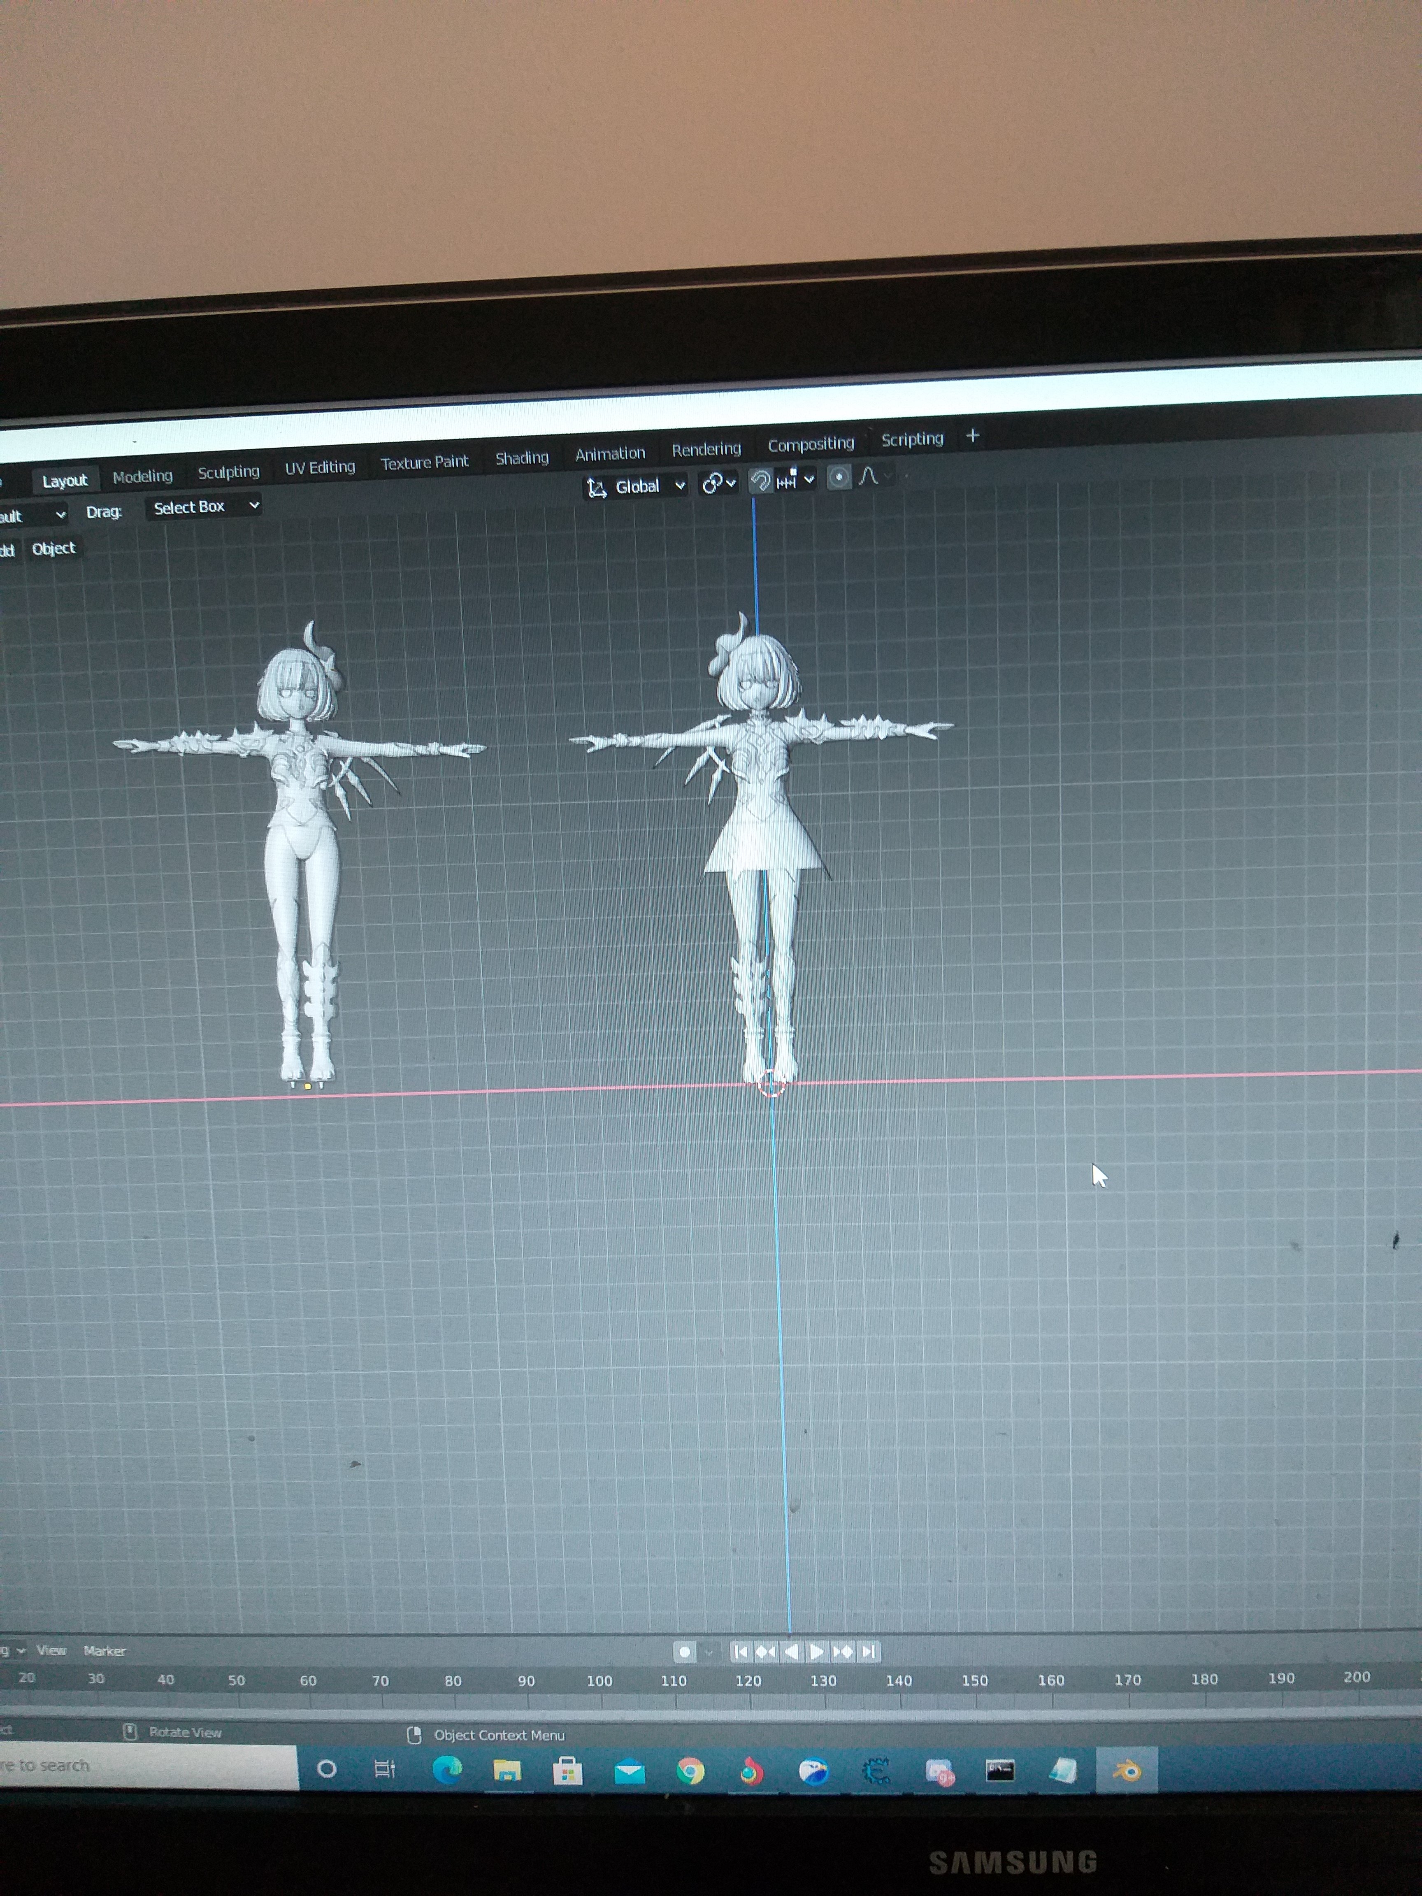Toggle snapping with the magnet icon
1422x1896 pixels.
tap(760, 481)
